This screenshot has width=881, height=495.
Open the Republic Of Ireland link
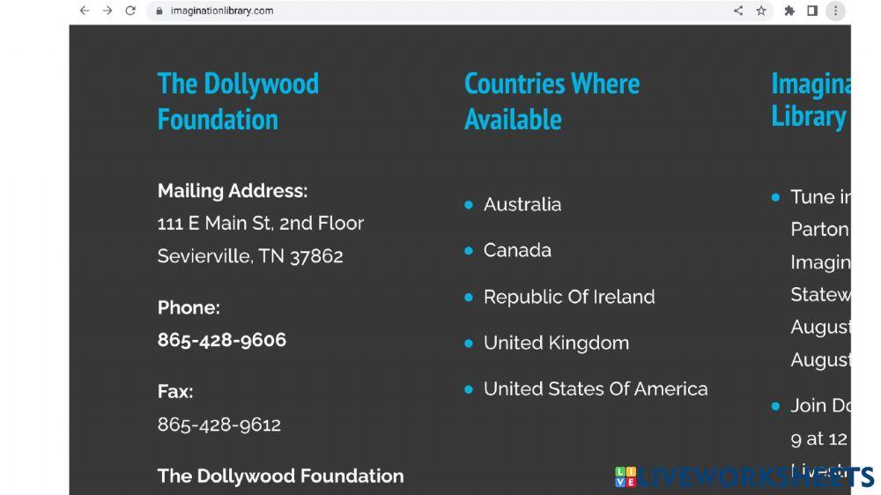tap(569, 297)
